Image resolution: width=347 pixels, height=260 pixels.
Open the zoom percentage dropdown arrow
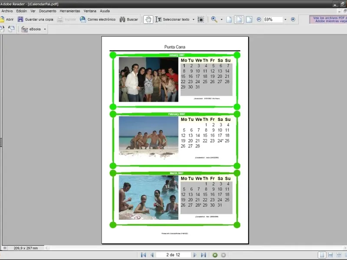(x=285, y=19)
